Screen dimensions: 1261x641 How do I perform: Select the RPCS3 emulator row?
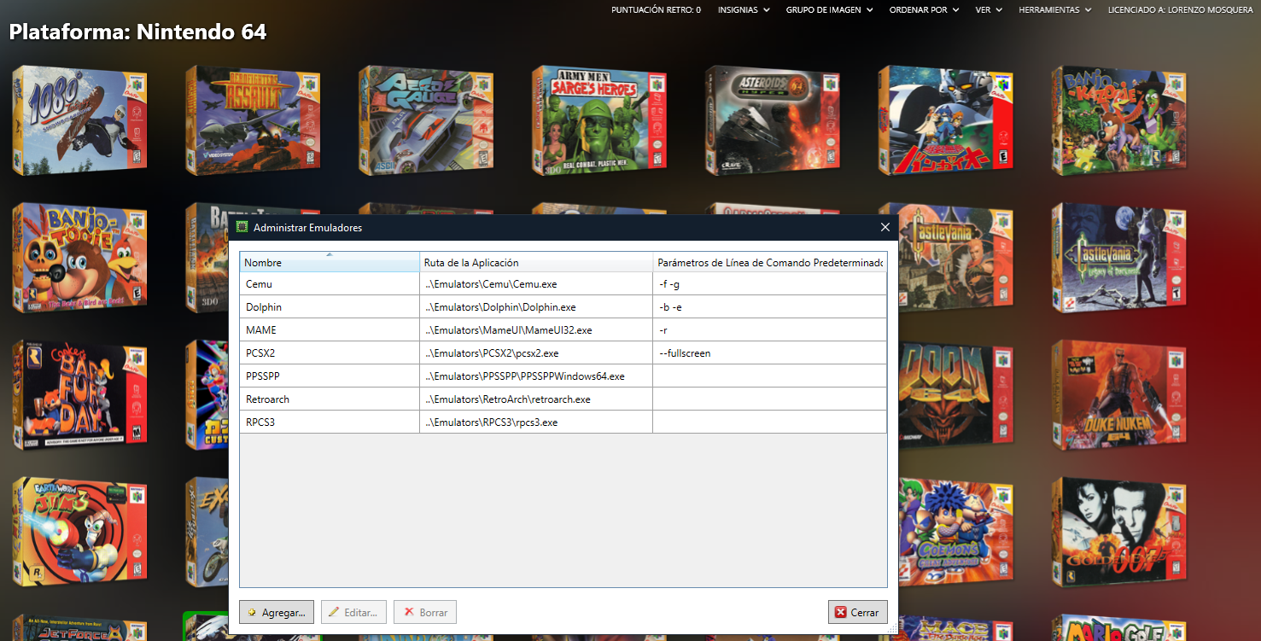563,422
